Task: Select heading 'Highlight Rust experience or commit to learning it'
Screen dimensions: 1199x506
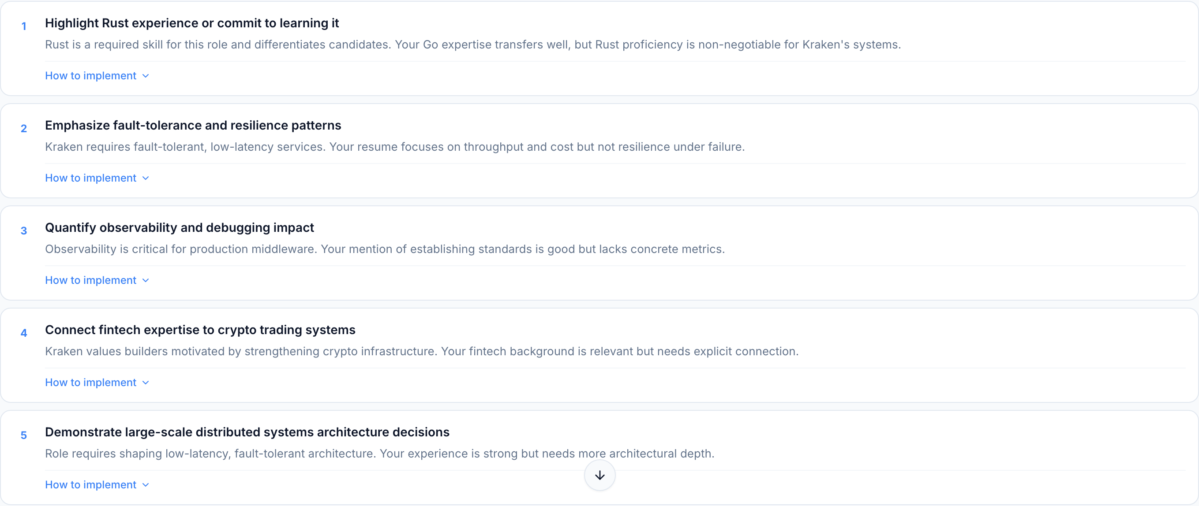Action: [192, 23]
